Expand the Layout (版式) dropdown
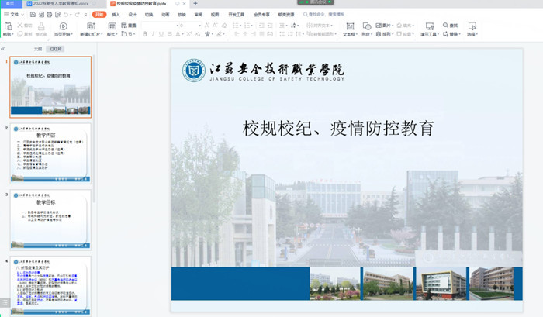 [x=112, y=35]
